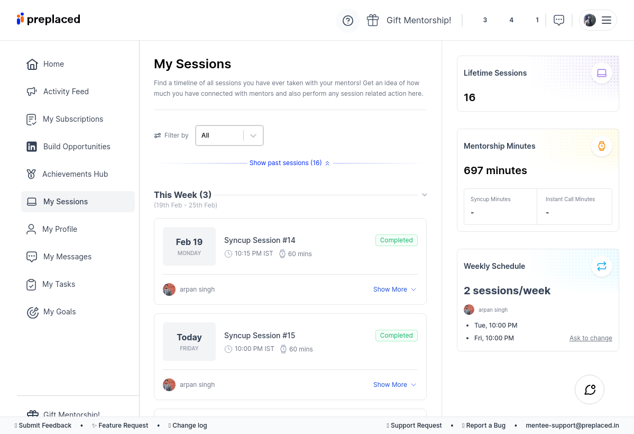Click the My Subscriptions document icon
This screenshot has width=634, height=434.
coord(32,119)
